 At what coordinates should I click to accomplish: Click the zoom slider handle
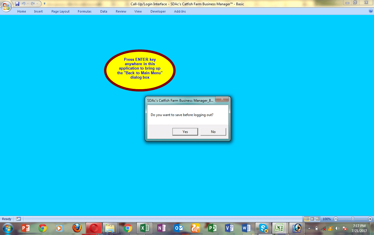[x=353, y=219]
